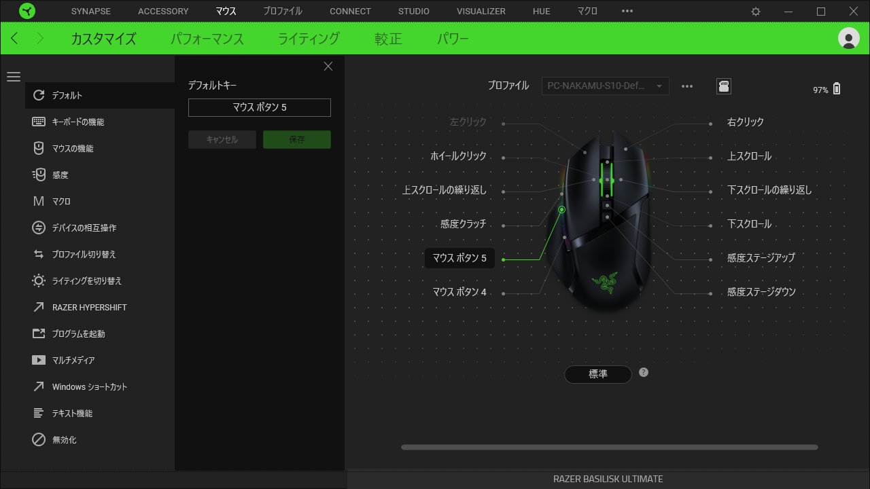Viewport: 870px width, 489px height.
Task: Click the Windows ショートカット arrow icon
Action: [39, 386]
